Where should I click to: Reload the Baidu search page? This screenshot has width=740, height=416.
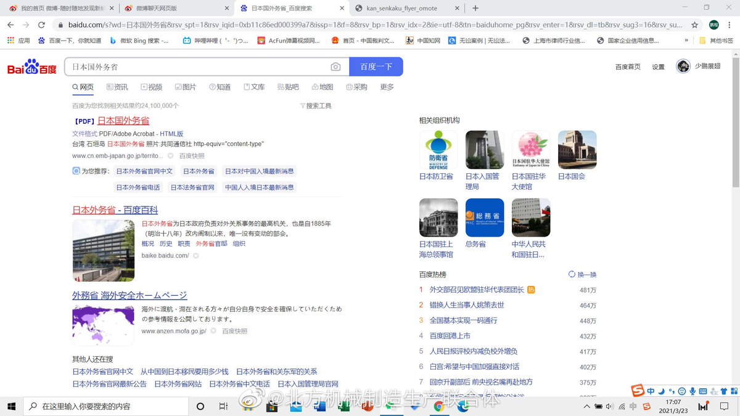[x=41, y=25]
